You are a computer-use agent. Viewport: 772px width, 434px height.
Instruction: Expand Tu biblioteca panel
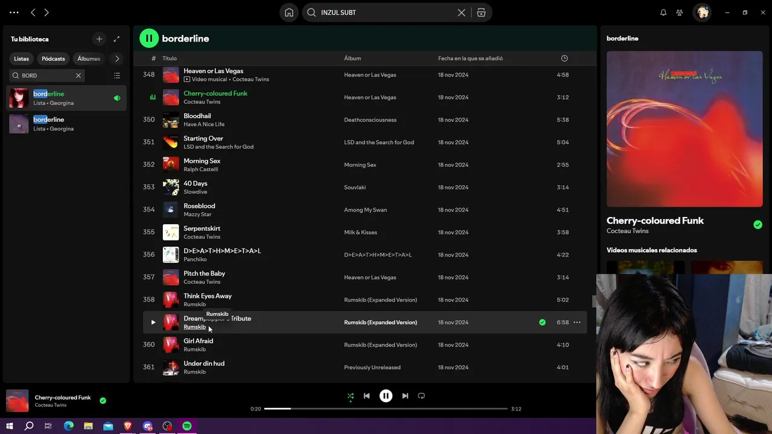[x=116, y=39]
